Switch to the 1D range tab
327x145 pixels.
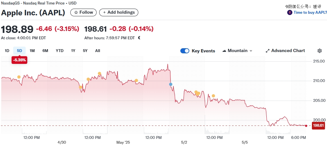[7, 51]
